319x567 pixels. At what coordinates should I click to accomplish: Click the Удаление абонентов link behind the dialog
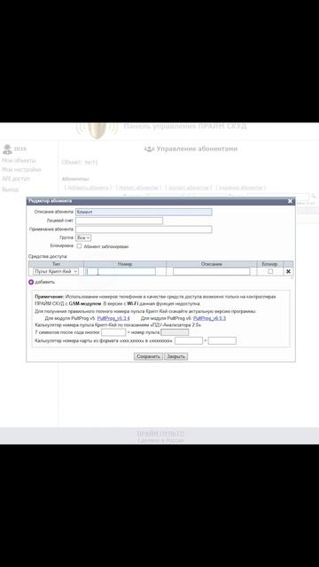[240, 188]
